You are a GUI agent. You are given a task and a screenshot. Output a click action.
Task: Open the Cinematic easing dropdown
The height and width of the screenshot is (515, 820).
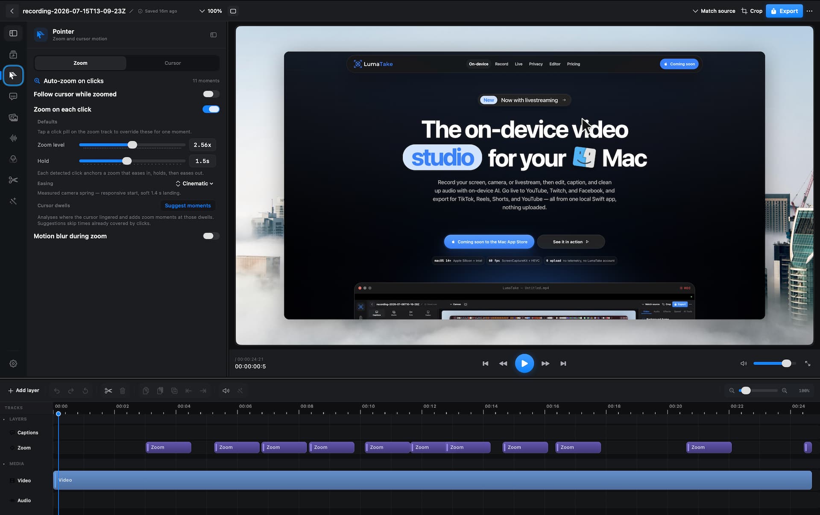pos(194,184)
